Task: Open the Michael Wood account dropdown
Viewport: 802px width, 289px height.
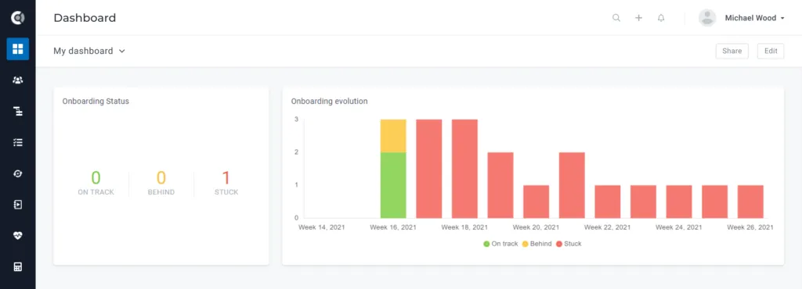Action: click(x=754, y=18)
